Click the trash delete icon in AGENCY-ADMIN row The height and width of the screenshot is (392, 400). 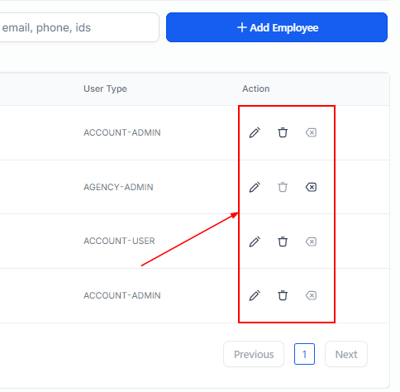pos(283,187)
